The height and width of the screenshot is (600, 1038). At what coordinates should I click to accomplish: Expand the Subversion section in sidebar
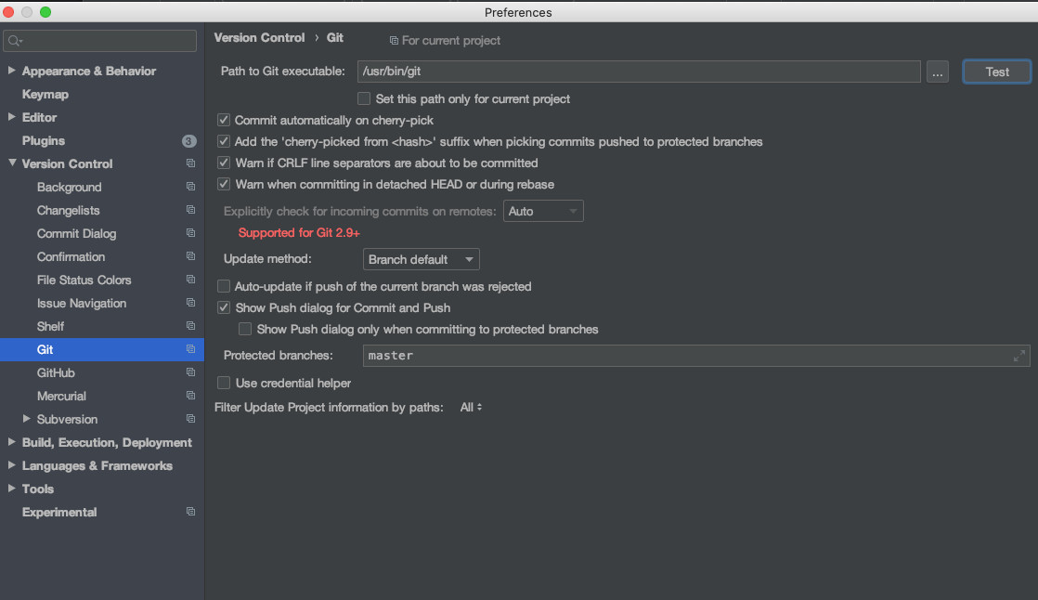27,419
